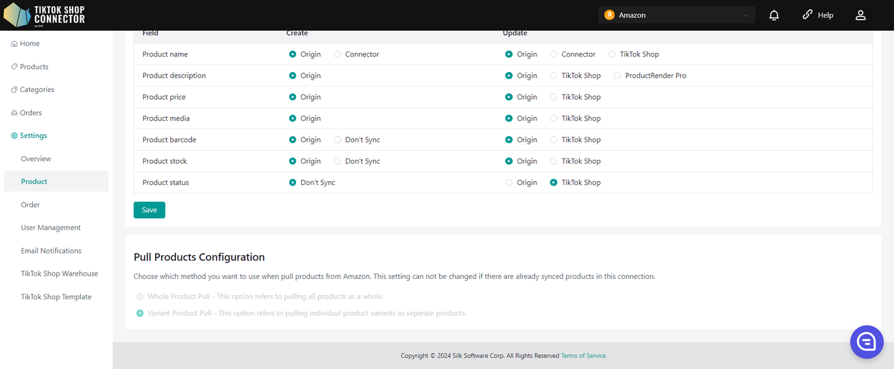
Task: Open User Management settings
Action: (x=50, y=228)
